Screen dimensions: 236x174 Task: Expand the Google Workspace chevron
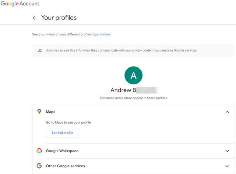(227, 151)
